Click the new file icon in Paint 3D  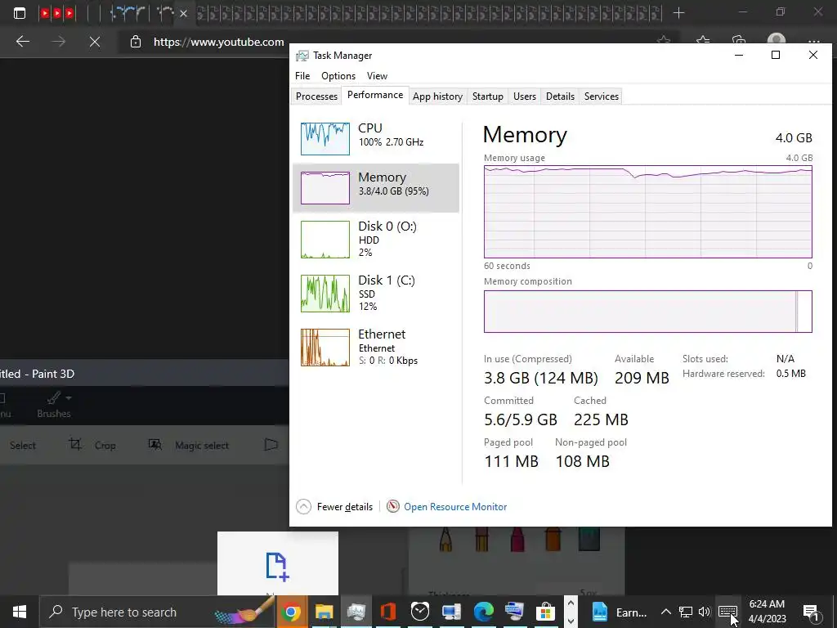click(277, 567)
